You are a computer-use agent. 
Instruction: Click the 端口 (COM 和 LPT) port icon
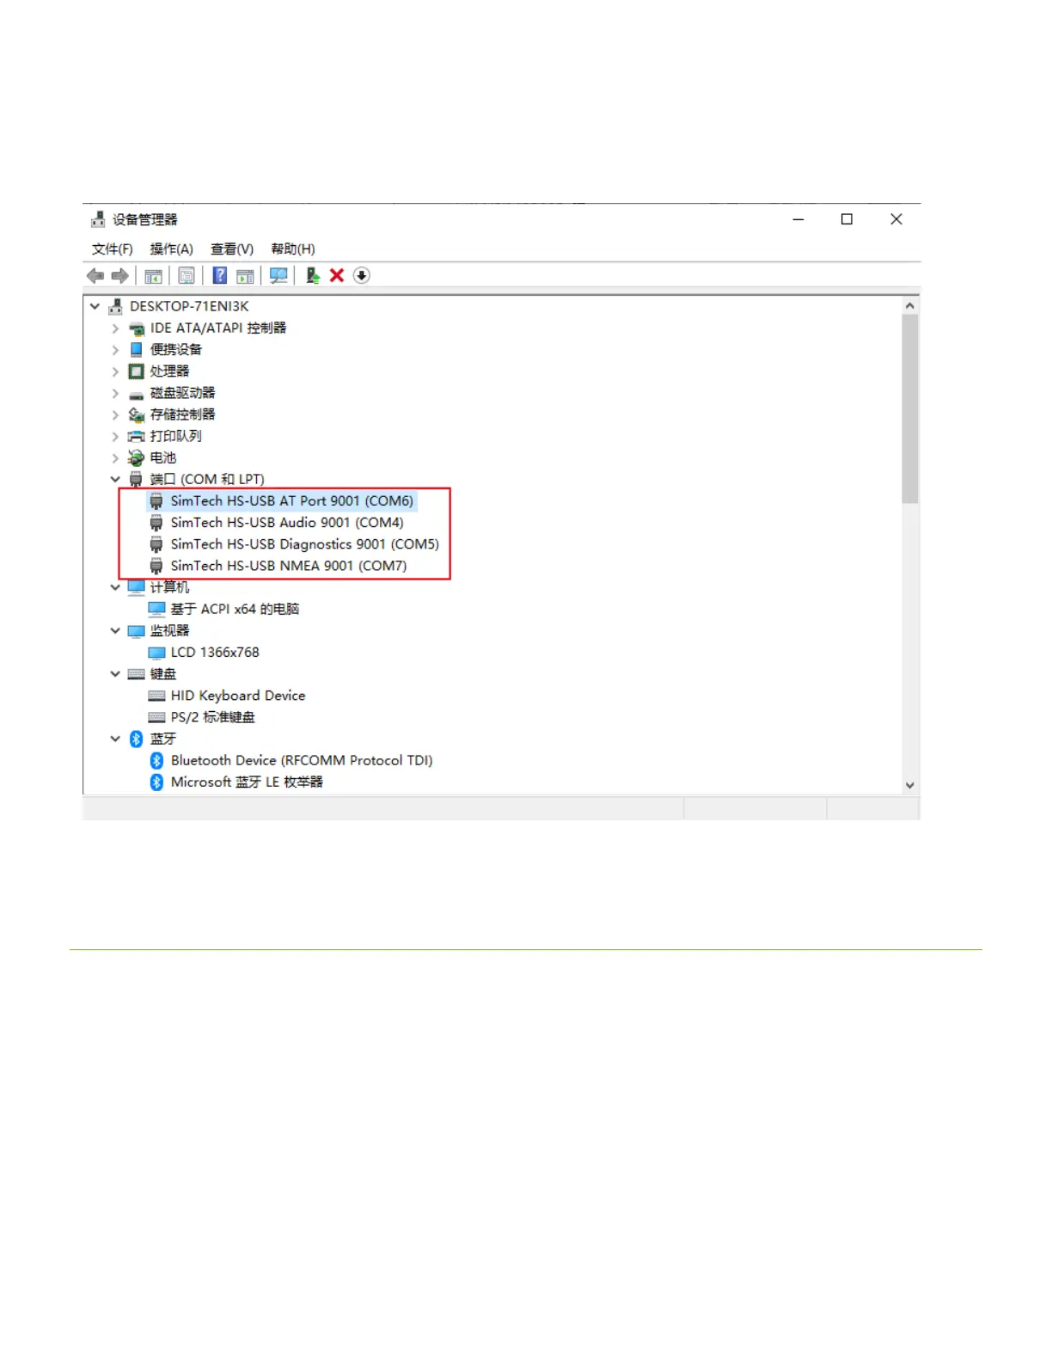tap(136, 480)
